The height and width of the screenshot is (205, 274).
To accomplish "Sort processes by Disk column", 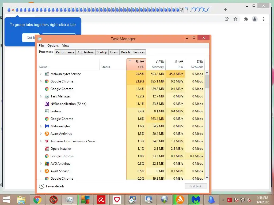I will (x=176, y=64).
